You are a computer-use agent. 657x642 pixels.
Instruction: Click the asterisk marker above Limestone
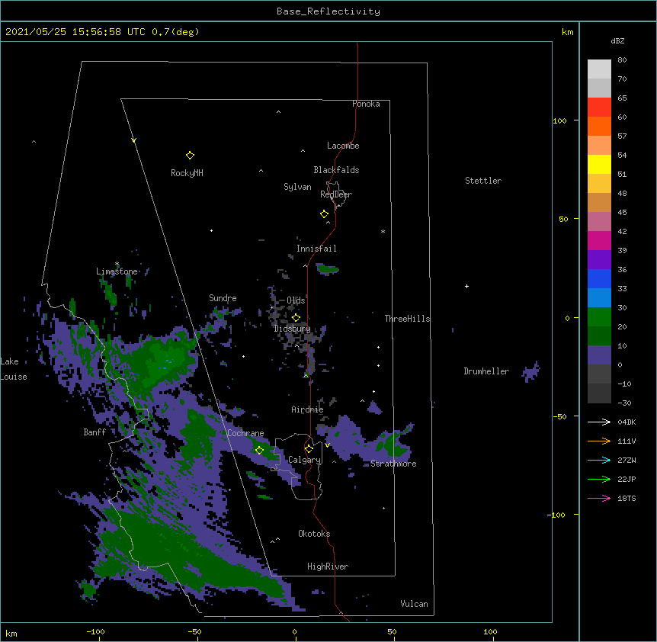pos(117,264)
